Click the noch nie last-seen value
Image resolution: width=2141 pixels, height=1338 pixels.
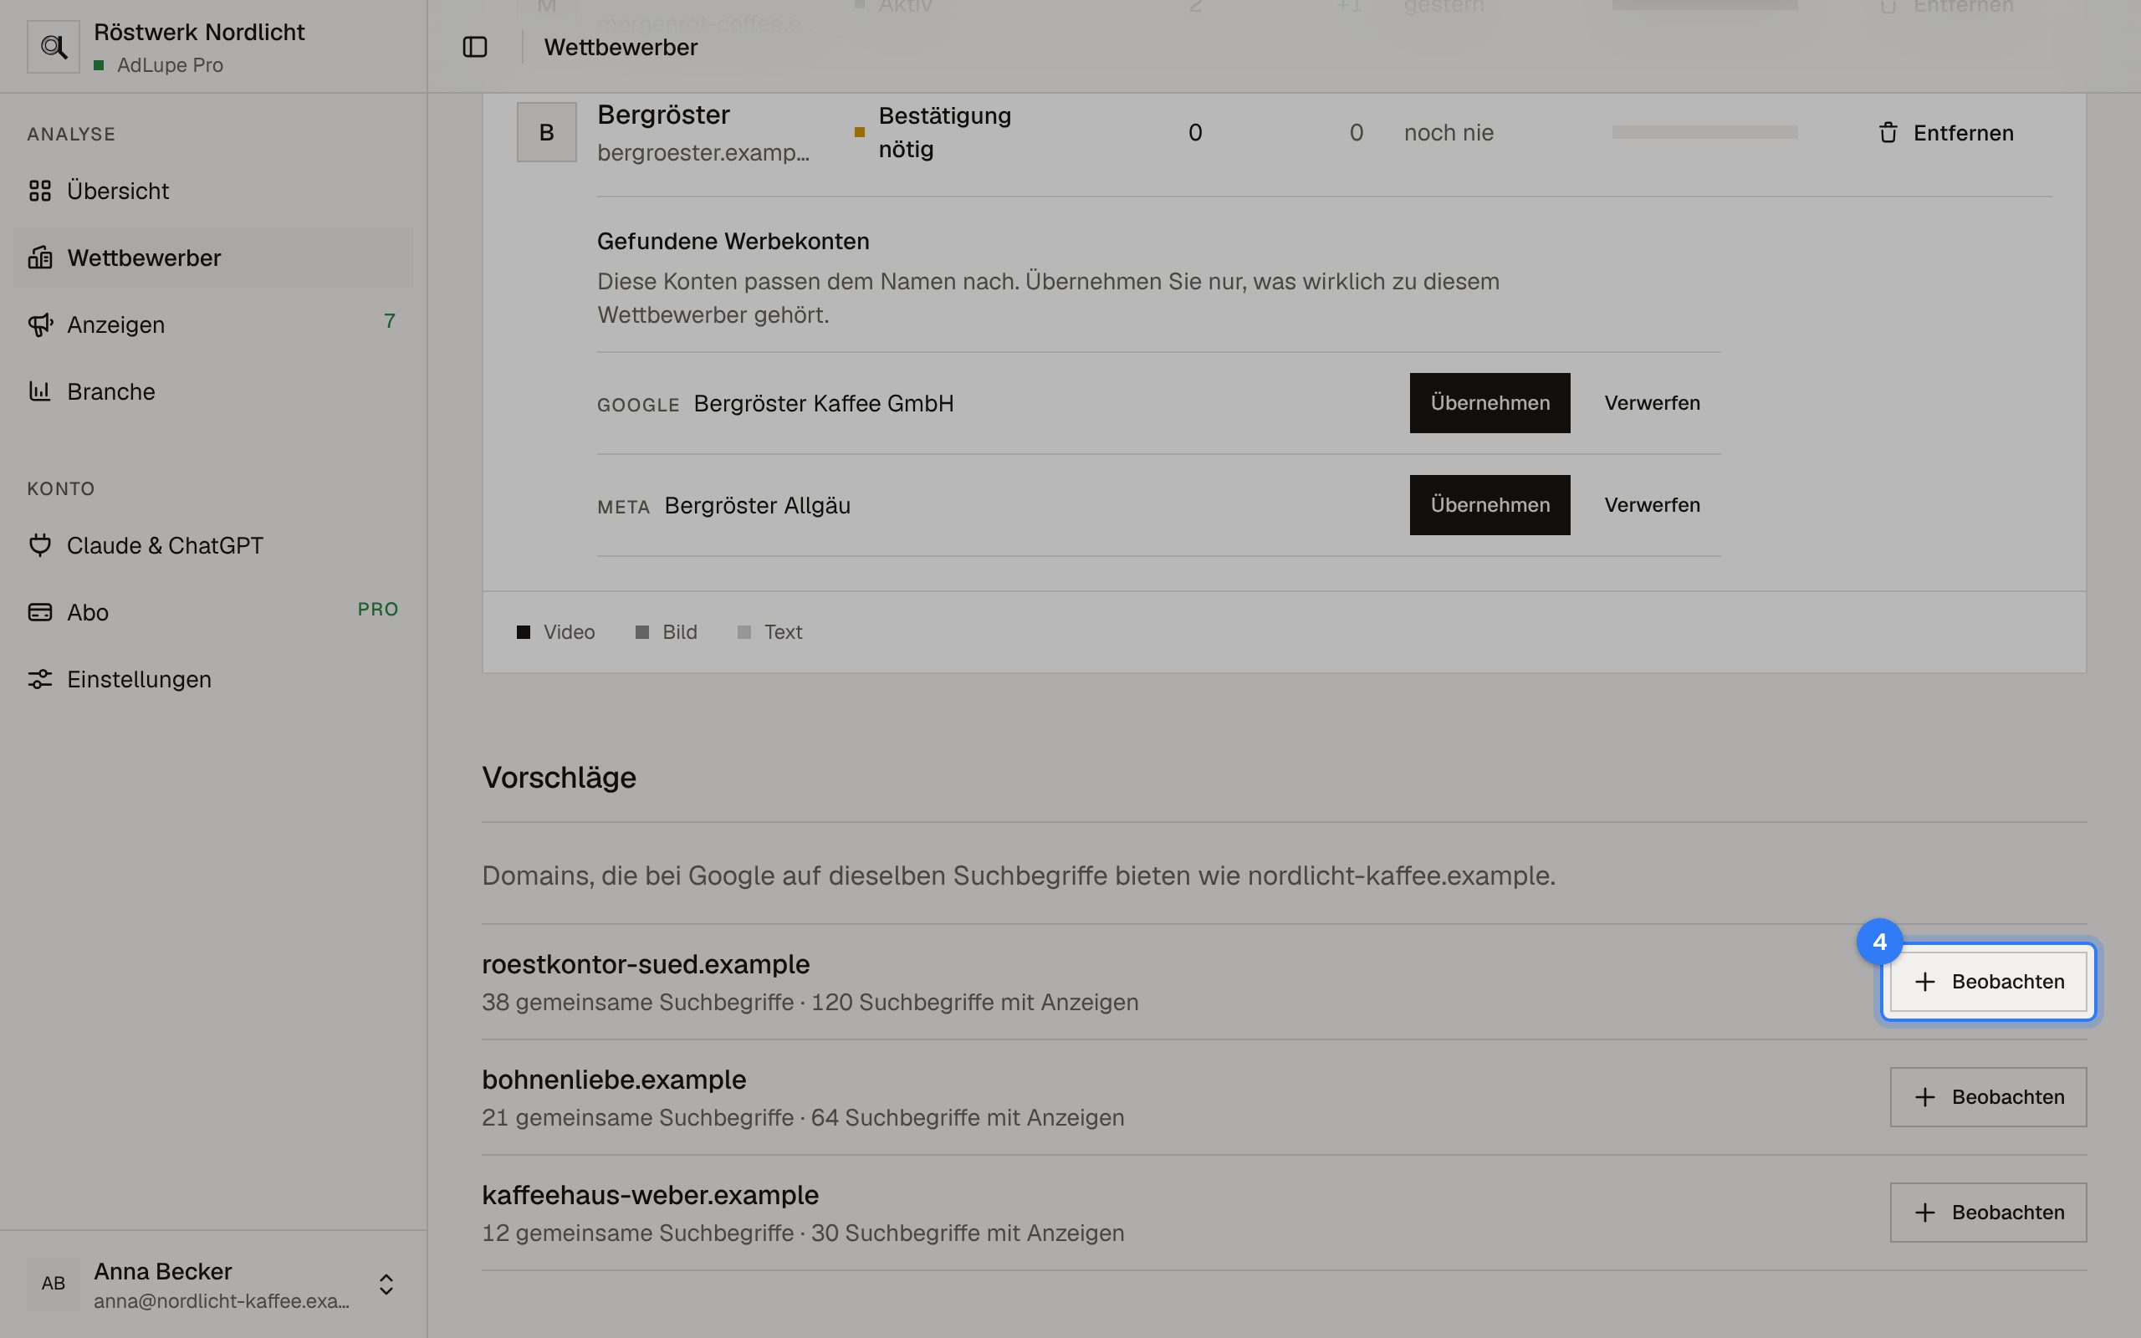(x=1449, y=133)
